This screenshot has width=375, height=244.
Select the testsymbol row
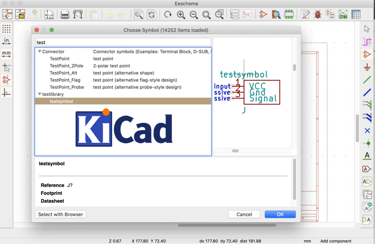click(x=123, y=101)
